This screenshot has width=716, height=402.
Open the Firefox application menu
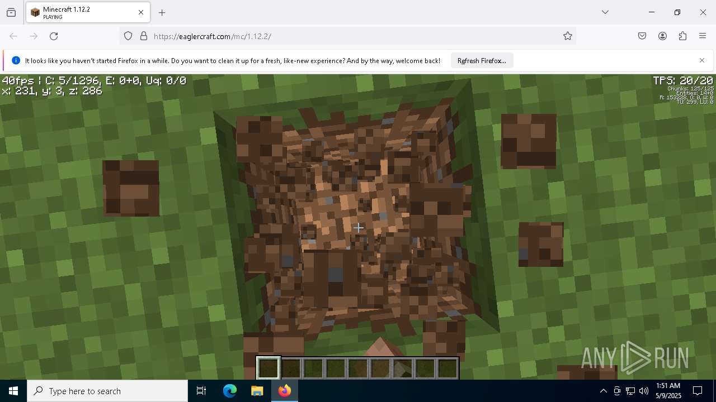pos(703,36)
